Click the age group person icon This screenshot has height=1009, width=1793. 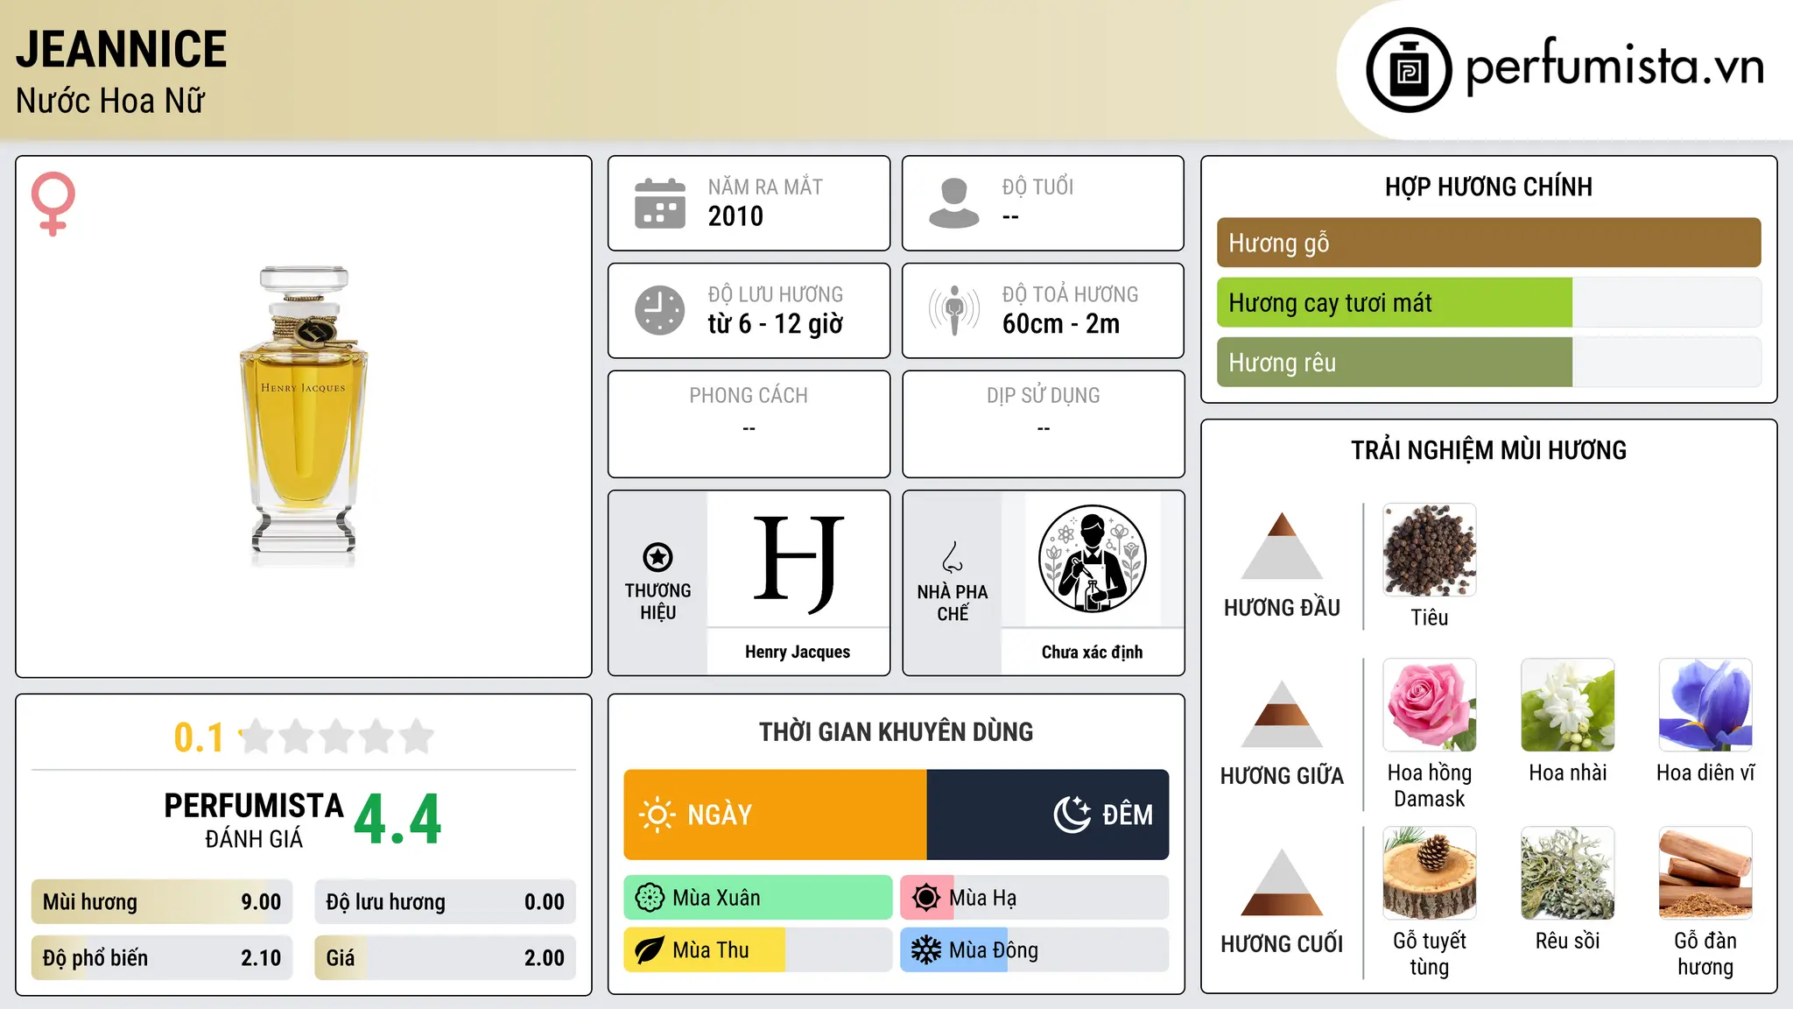(954, 203)
